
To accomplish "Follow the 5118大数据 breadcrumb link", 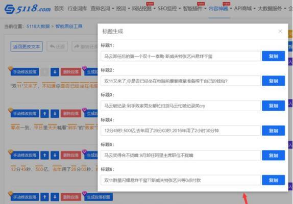I will point(38,27).
